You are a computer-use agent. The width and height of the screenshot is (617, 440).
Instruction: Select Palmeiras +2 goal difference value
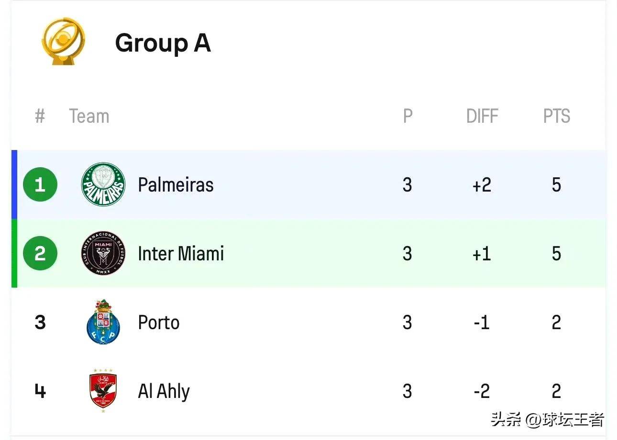[x=482, y=185]
